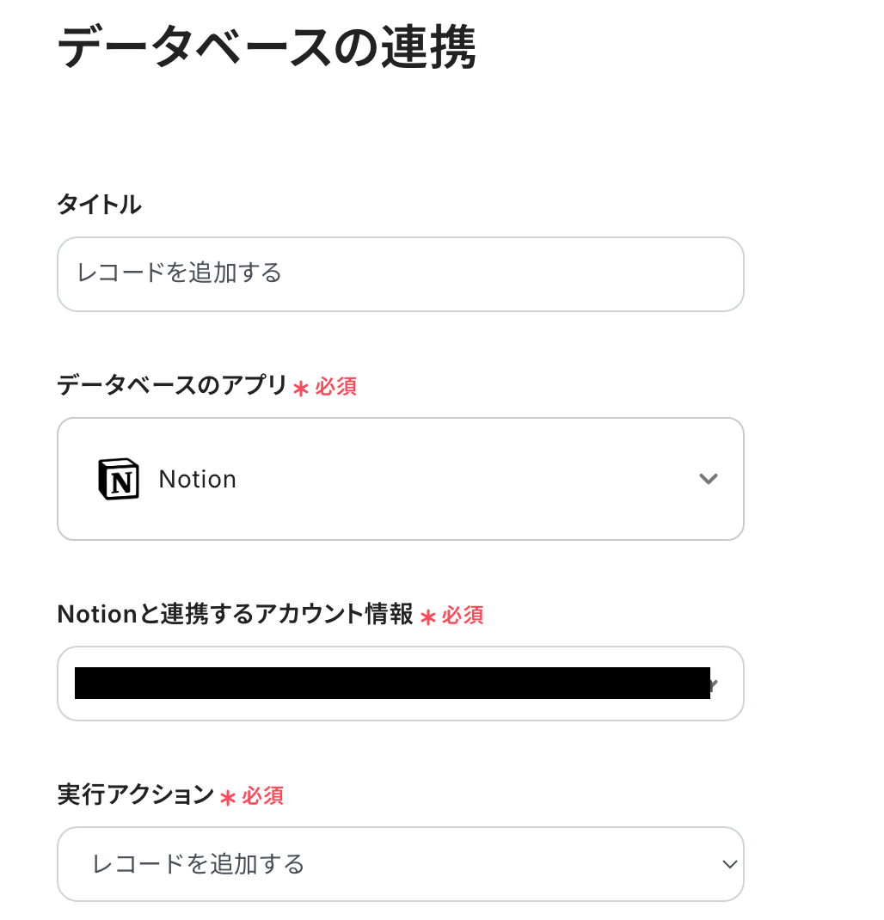Click the データベースのアプリ label text
Image resolution: width=884 pixels, height=920 pixels.
172,386
